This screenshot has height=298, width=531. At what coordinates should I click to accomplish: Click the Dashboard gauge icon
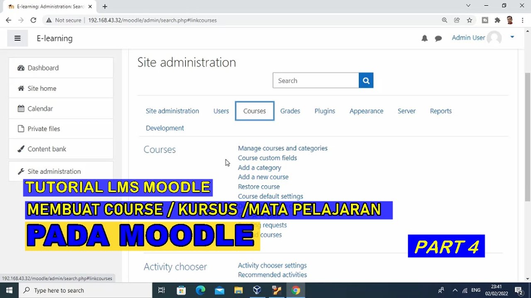(x=21, y=68)
